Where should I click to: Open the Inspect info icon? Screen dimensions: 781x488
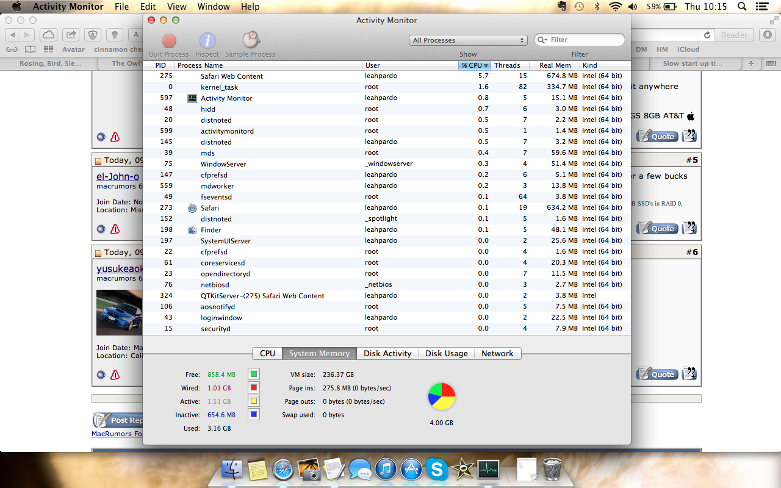(x=207, y=40)
